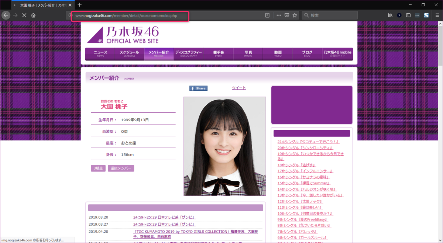
Task: Focus the 検索 search box
Action: click(330, 15)
